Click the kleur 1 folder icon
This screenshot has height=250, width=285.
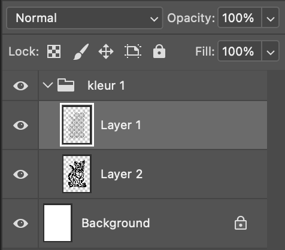[x=66, y=85]
